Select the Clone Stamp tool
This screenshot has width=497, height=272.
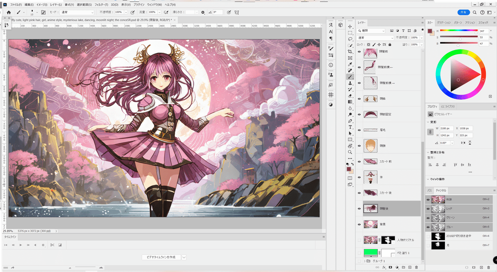[350, 83]
